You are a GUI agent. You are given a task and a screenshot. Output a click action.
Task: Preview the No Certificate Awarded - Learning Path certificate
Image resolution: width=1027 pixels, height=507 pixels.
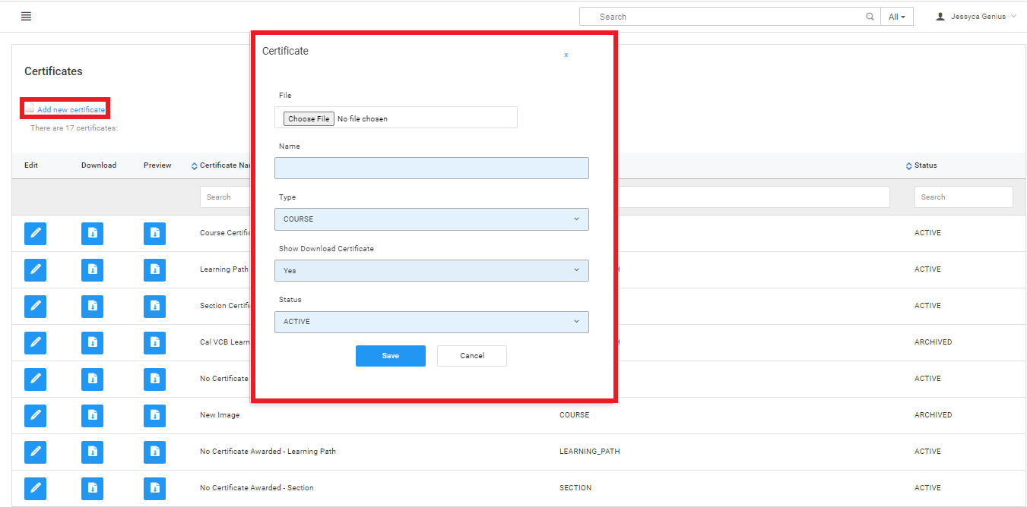pos(154,452)
